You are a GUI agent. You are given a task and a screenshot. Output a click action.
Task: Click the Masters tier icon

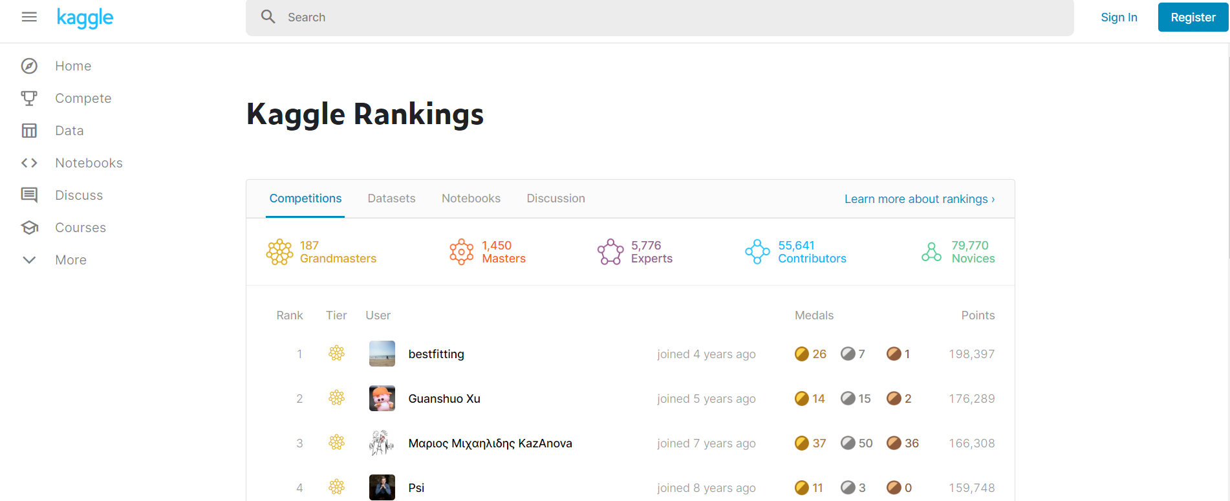click(462, 252)
